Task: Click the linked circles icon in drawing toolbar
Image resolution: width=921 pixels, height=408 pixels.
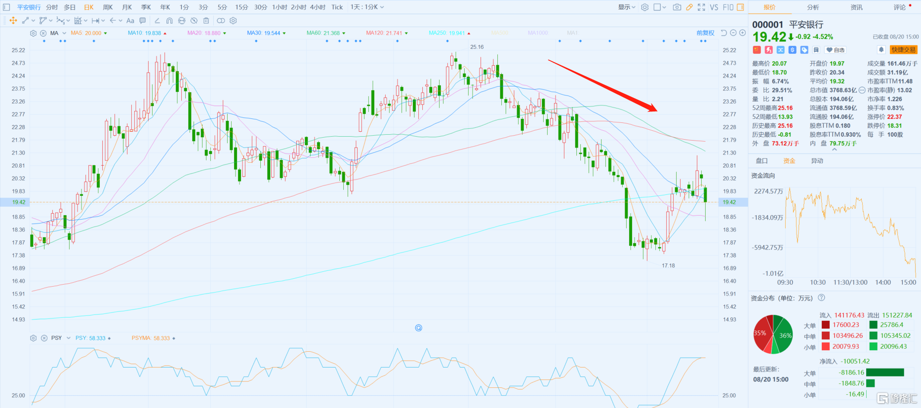Action: (221, 20)
